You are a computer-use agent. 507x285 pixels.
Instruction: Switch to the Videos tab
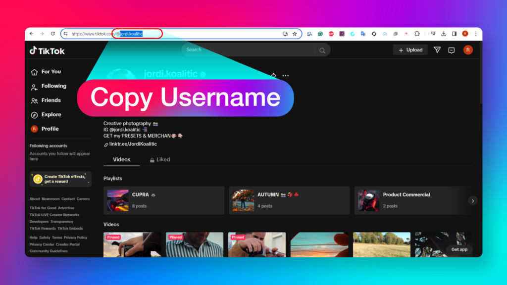[122, 160]
